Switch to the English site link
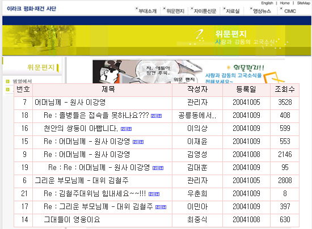 tap(267, 3)
